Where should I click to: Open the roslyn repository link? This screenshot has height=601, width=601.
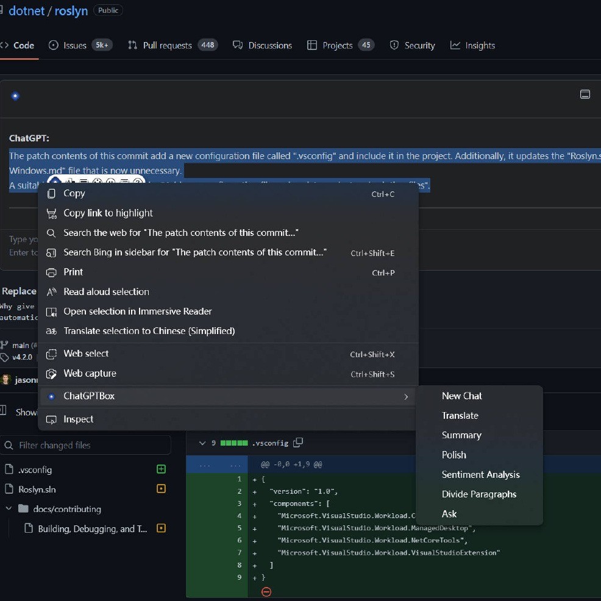(x=71, y=11)
